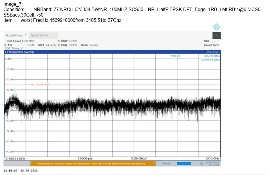
Task: Click the Ref Level 5.00 dBm setting
Action: point(21,41)
